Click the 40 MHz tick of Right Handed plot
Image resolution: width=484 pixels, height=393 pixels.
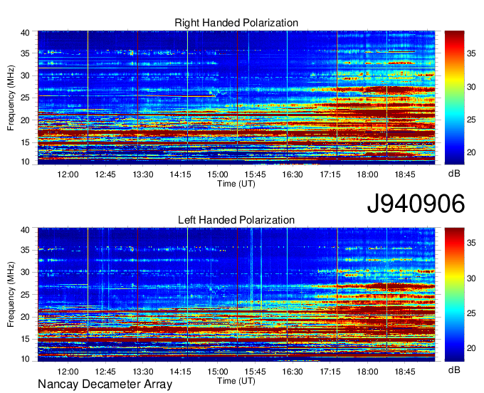(25, 33)
